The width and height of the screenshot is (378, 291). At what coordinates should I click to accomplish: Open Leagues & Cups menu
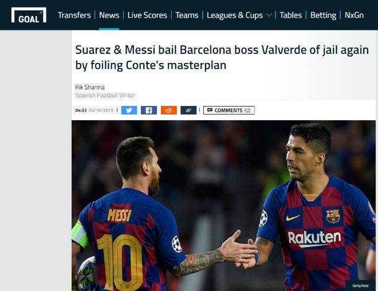tap(235, 15)
